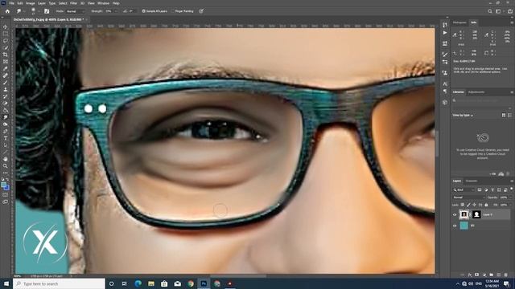Open the Windows Start button
Screen dimensions: 515x289
[6, 283]
